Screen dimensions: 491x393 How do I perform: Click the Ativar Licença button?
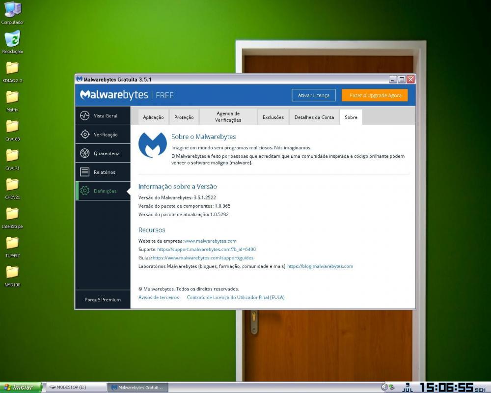pos(313,95)
